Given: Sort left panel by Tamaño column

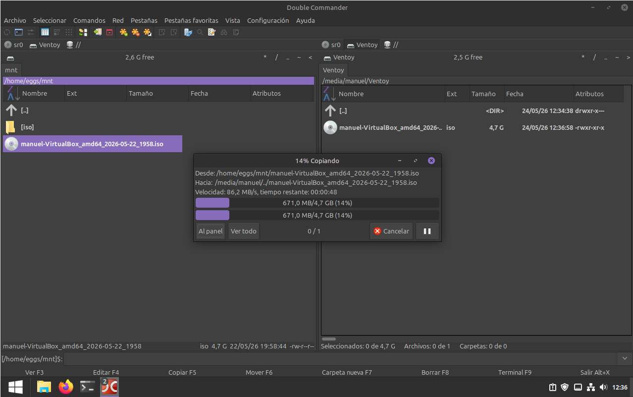Looking at the screenshot, I should point(157,93).
